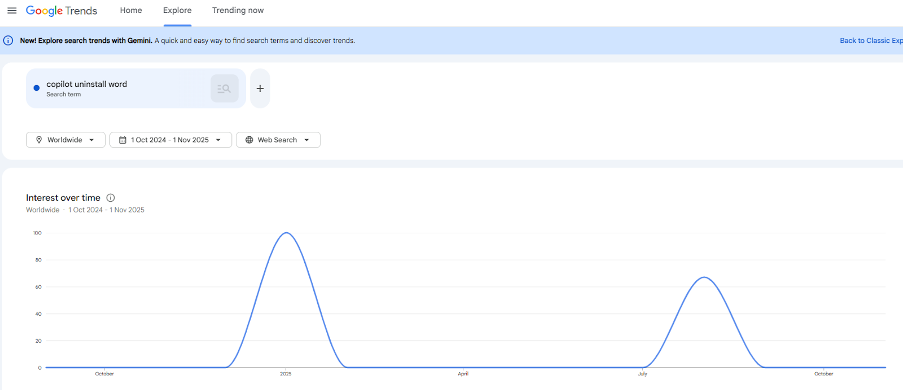Click the location pin icon beside Worldwide
The image size is (903, 390).
click(39, 140)
